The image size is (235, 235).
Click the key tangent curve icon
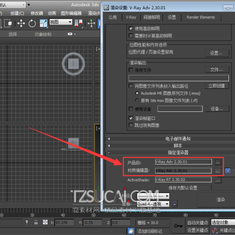214,230
